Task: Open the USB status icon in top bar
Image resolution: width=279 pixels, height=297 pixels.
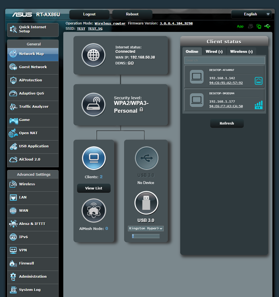Action: [267, 26]
